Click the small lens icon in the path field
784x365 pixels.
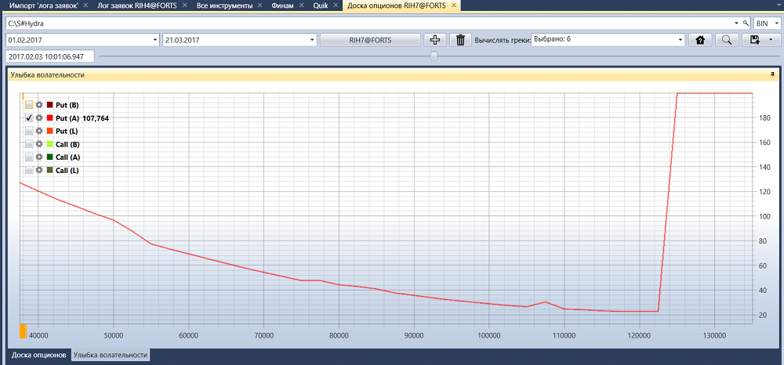pos(746,23)
